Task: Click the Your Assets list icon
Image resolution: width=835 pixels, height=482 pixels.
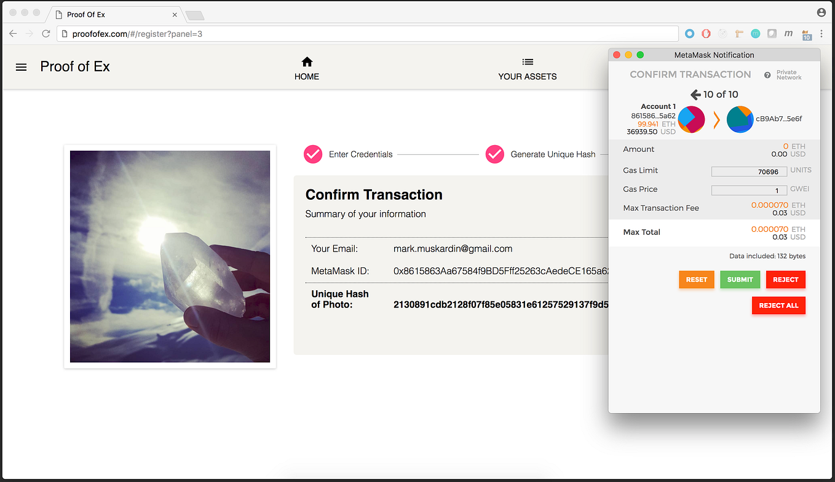Action: 527,61
